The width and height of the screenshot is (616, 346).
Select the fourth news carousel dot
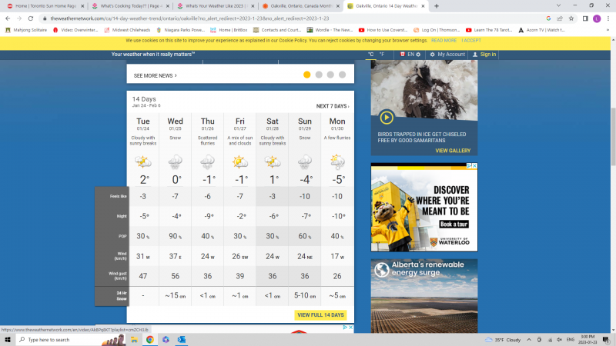(x=342, y=75)
